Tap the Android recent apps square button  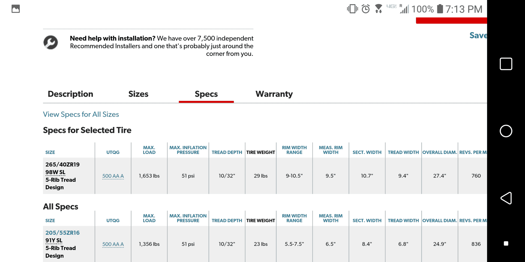point(506,64)
